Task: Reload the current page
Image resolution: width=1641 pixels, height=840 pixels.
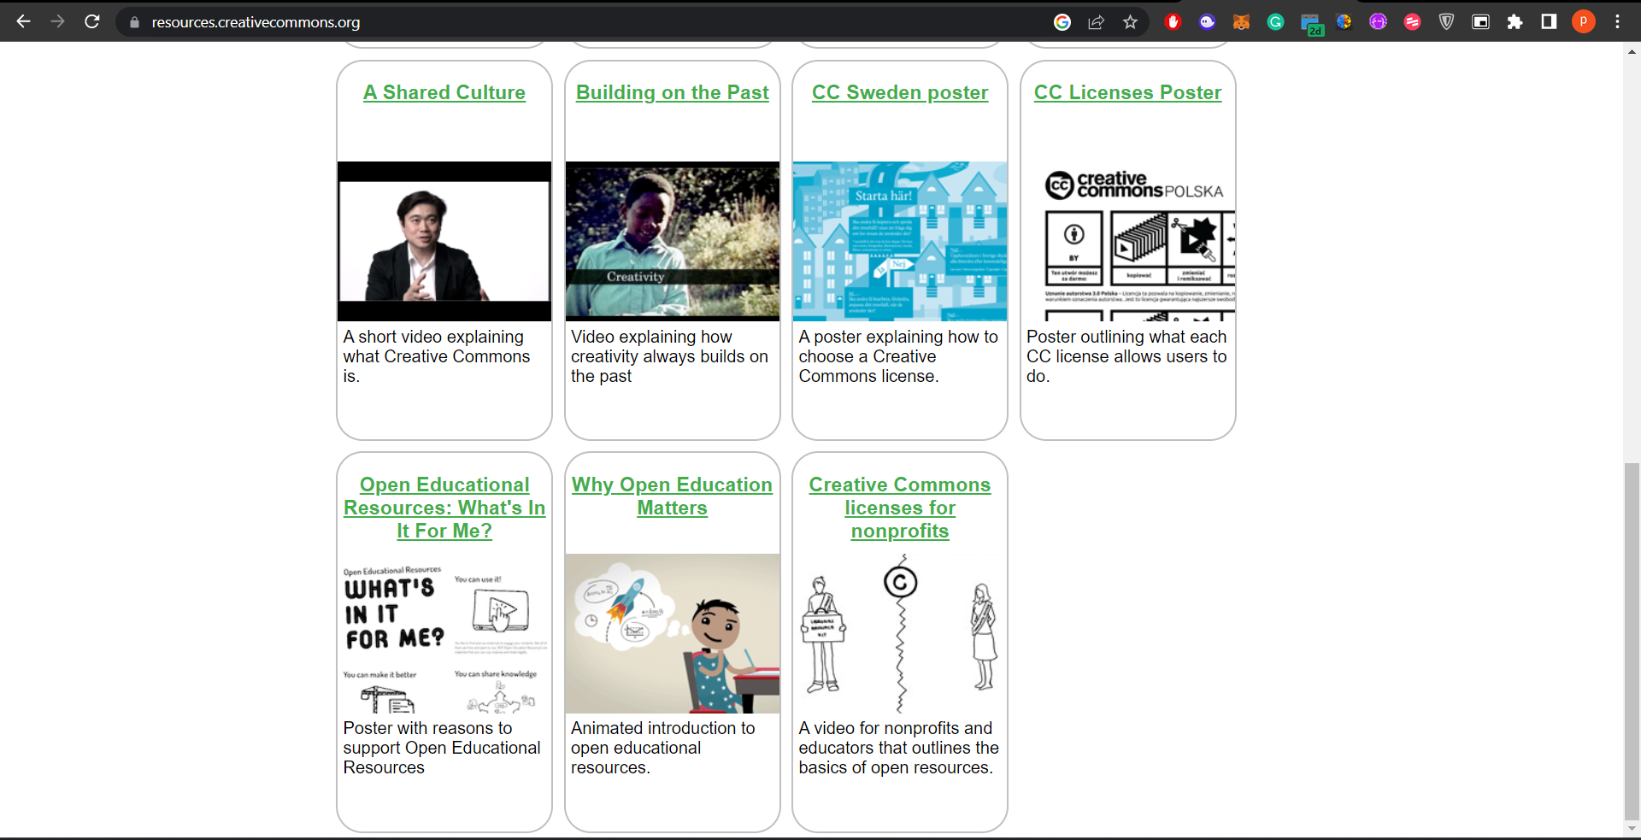Action: coord(92,21)
